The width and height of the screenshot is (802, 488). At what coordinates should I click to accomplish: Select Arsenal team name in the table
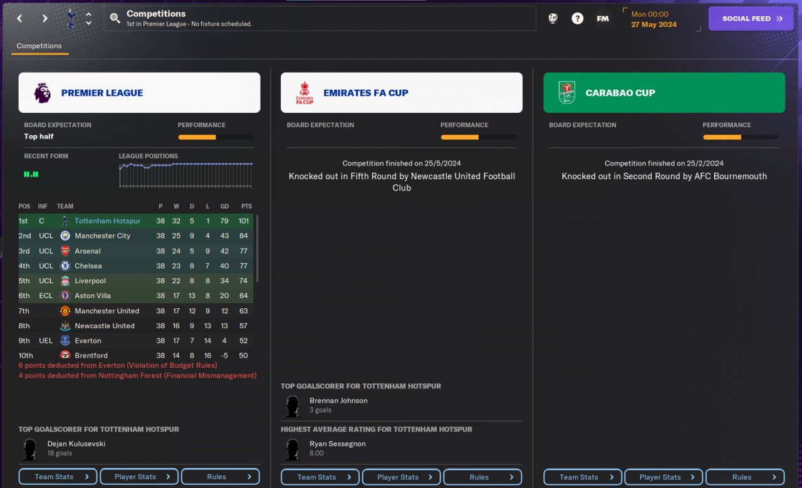click(x=88, y=251)
